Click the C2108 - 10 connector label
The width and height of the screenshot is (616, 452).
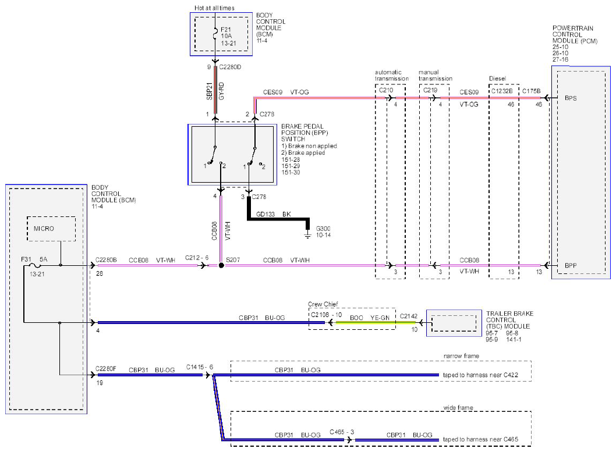tap(327, 315)
